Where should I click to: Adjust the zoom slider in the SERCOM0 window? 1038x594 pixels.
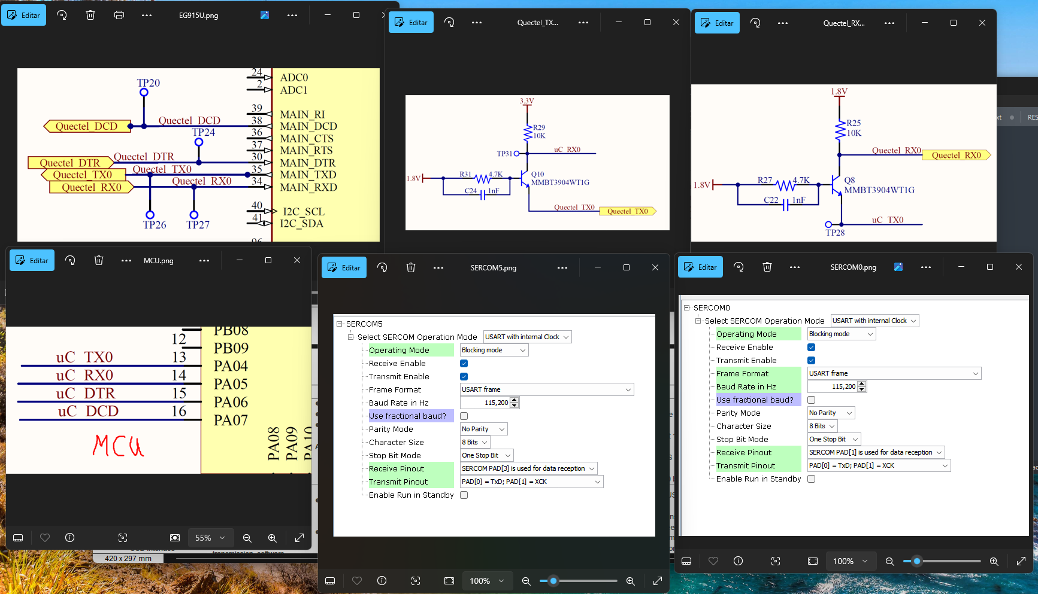tap(916, 561)
